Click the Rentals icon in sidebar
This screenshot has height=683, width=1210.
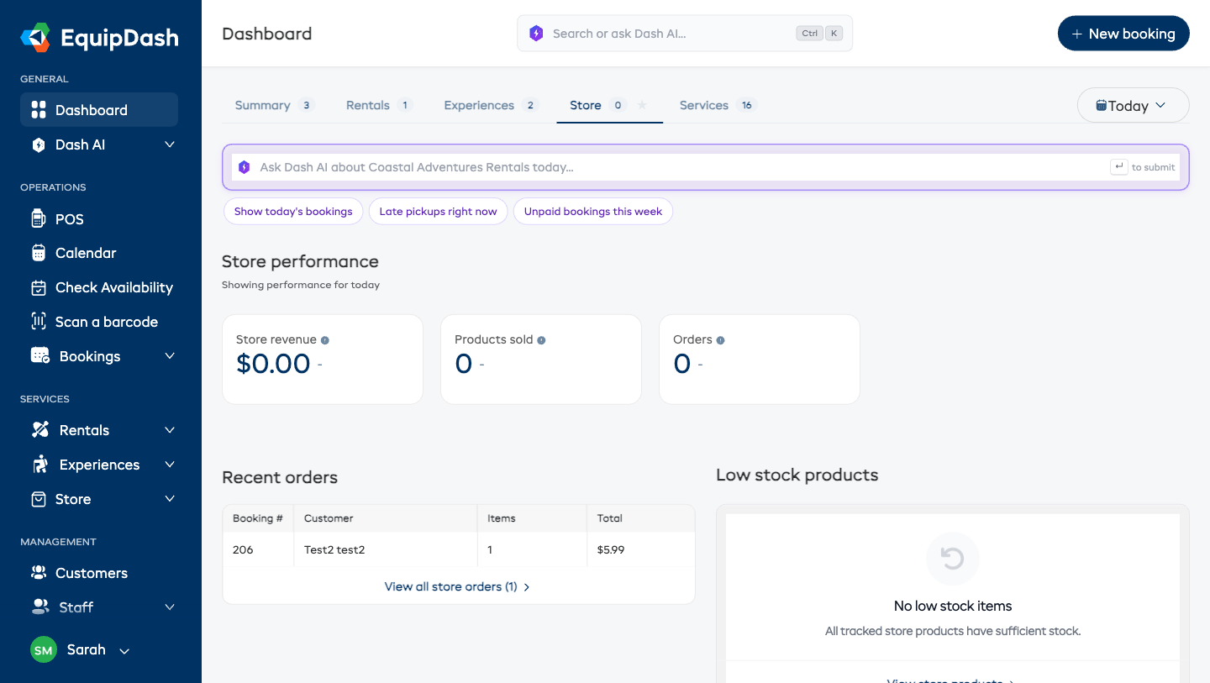click(40, 430)
